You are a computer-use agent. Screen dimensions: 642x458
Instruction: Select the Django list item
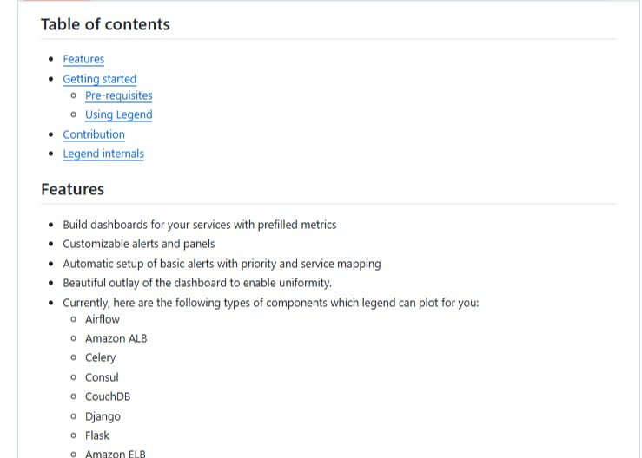coord(103,416)
